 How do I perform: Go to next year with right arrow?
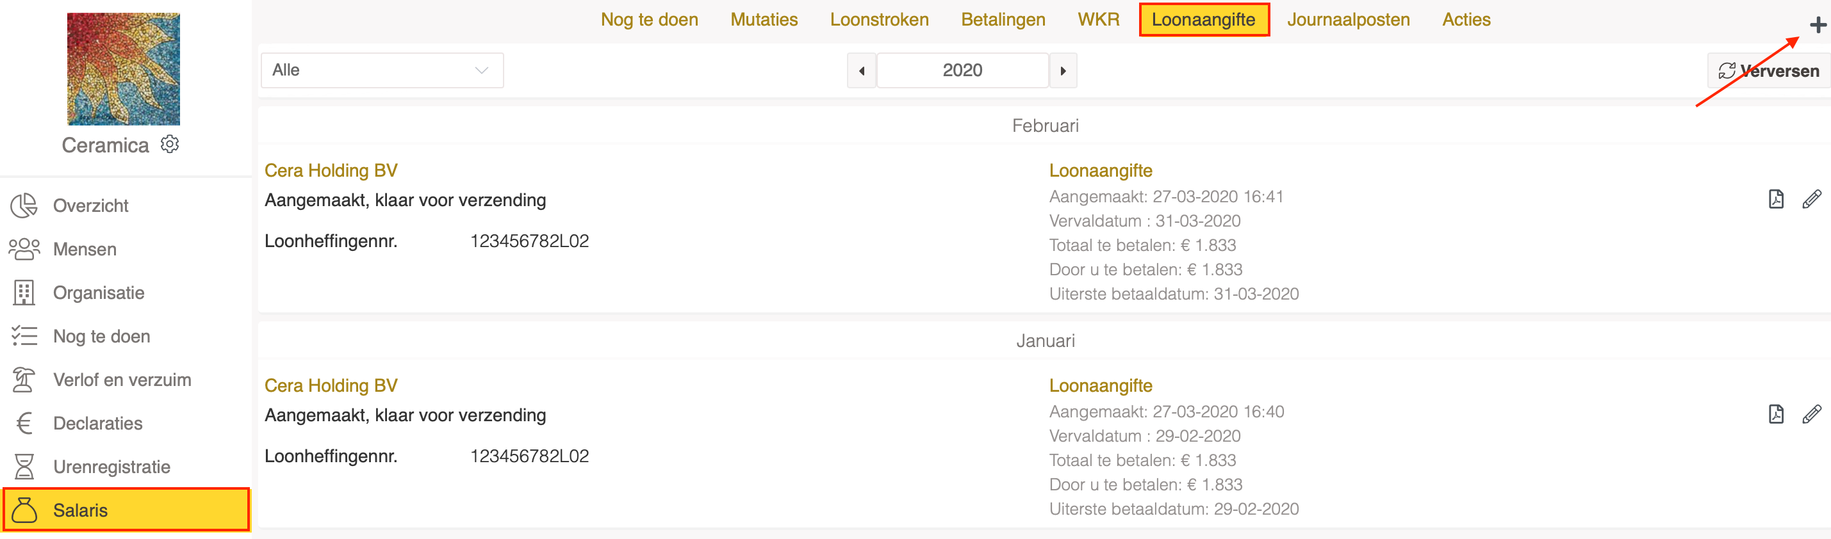click(1063, 70)
